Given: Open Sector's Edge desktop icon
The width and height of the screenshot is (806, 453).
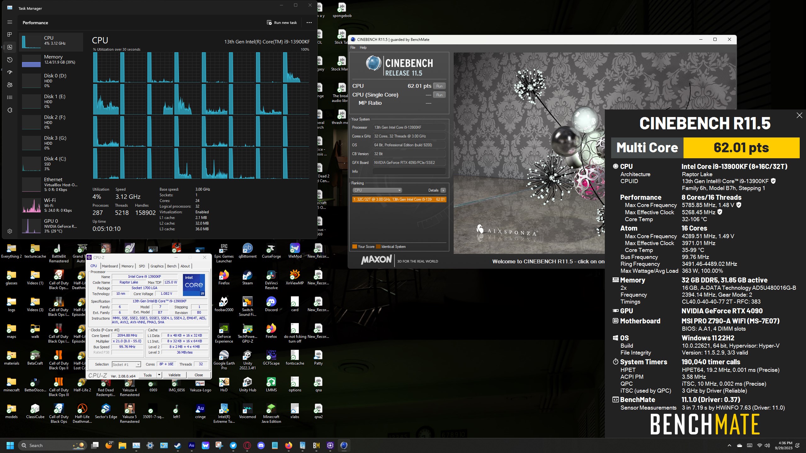Looking at the screenshot, I should tap(106, 411).
